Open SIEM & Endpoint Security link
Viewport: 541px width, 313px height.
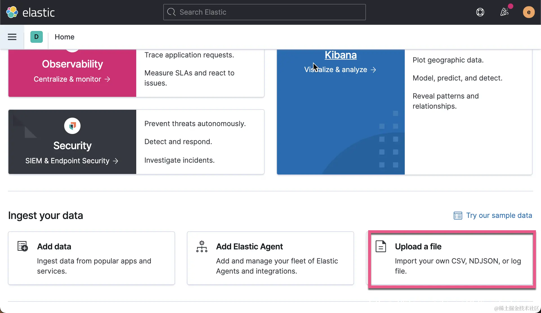click(72, 161)
